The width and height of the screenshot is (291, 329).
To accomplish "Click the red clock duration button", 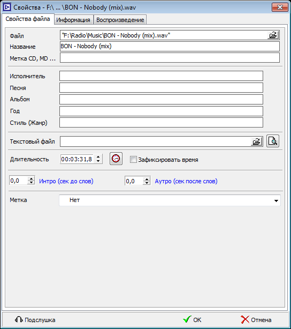I will coord(116,159).
